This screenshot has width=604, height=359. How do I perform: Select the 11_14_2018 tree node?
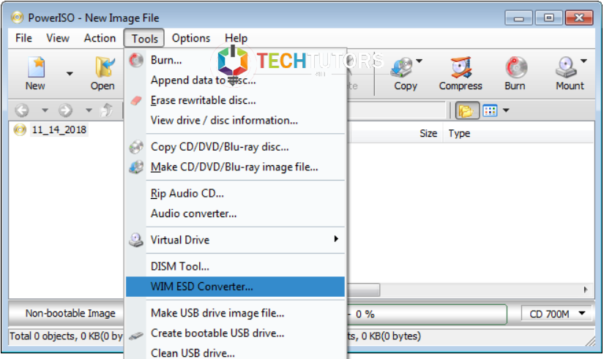click(59, 129)
